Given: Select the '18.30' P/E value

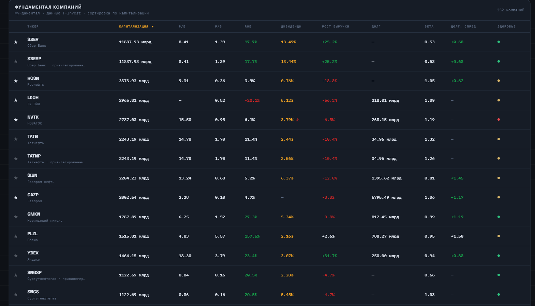Looking at the screenshot, I should point(185,256).
